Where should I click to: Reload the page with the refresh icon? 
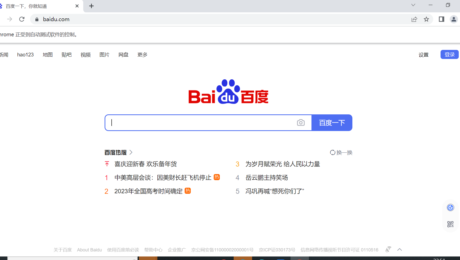pos(22,19)
